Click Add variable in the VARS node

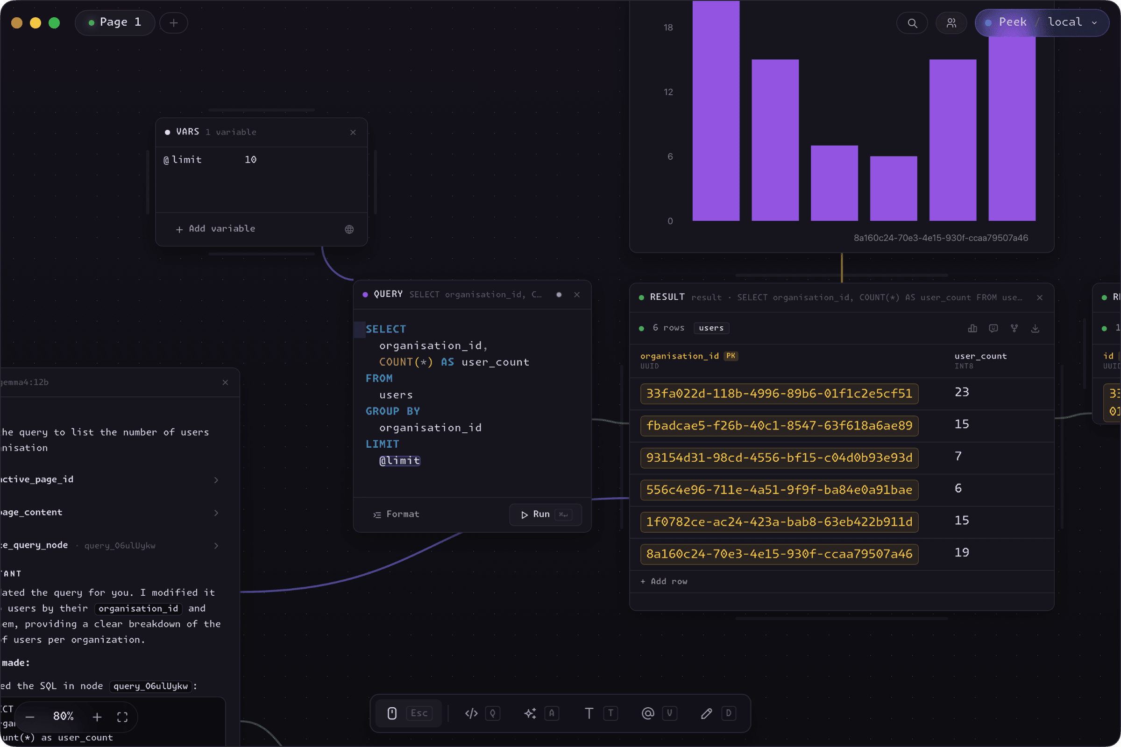pos(215,229)
